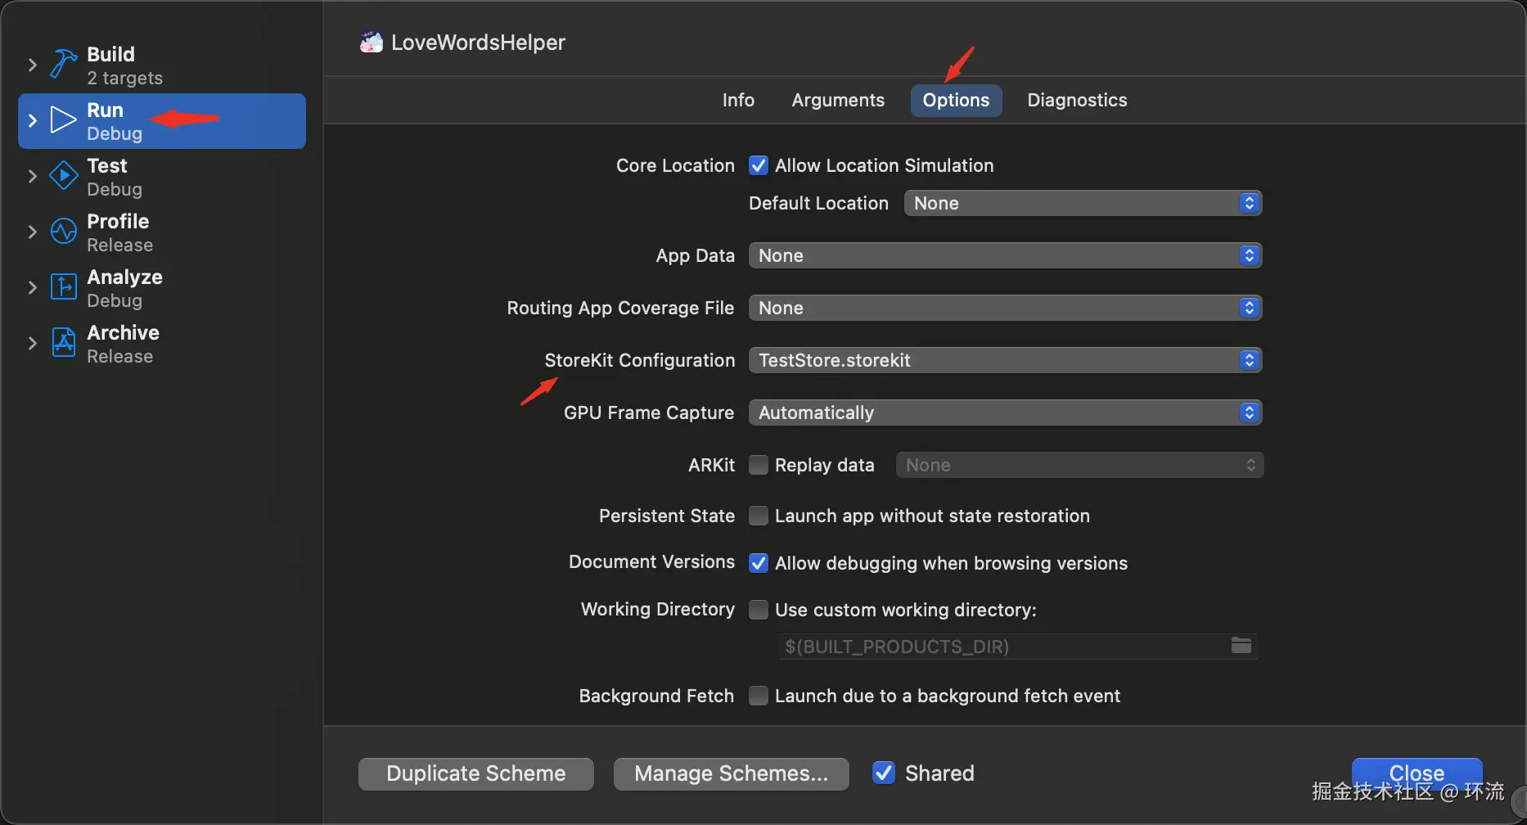Click the Analyze icon in sidebar
The image size is (1527, 825).
[x=63, y=287]
